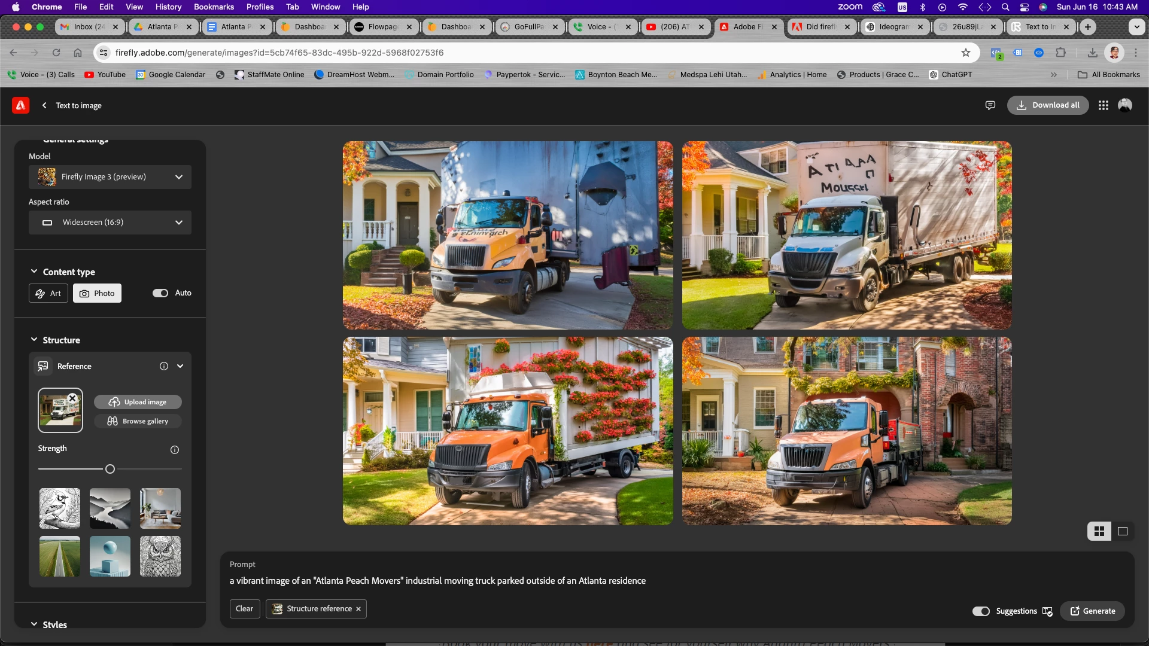Disable the Suggestions toggle
This screenshot has height=646, width=1149.
click(981, 611)
